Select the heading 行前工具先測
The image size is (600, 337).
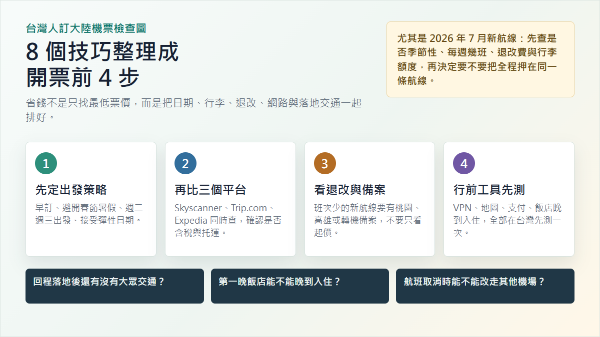(x=489, y=190)
